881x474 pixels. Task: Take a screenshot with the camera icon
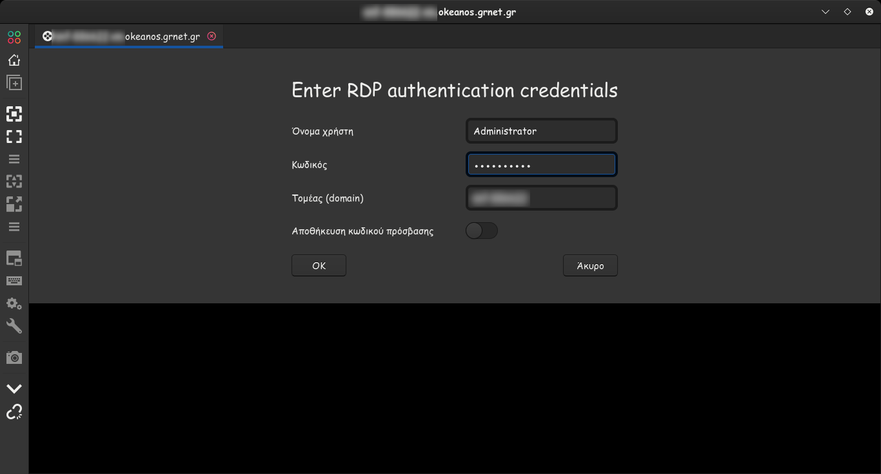(14, 357)
